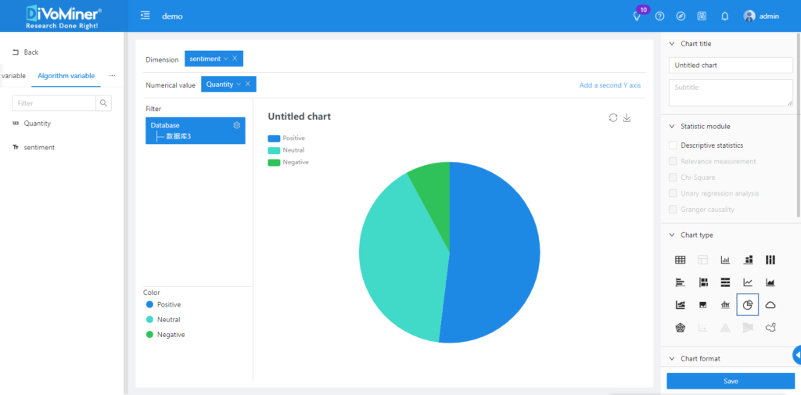
Task: Select the China map chart type
Action: pyautogui.click(x=770, y=328)
